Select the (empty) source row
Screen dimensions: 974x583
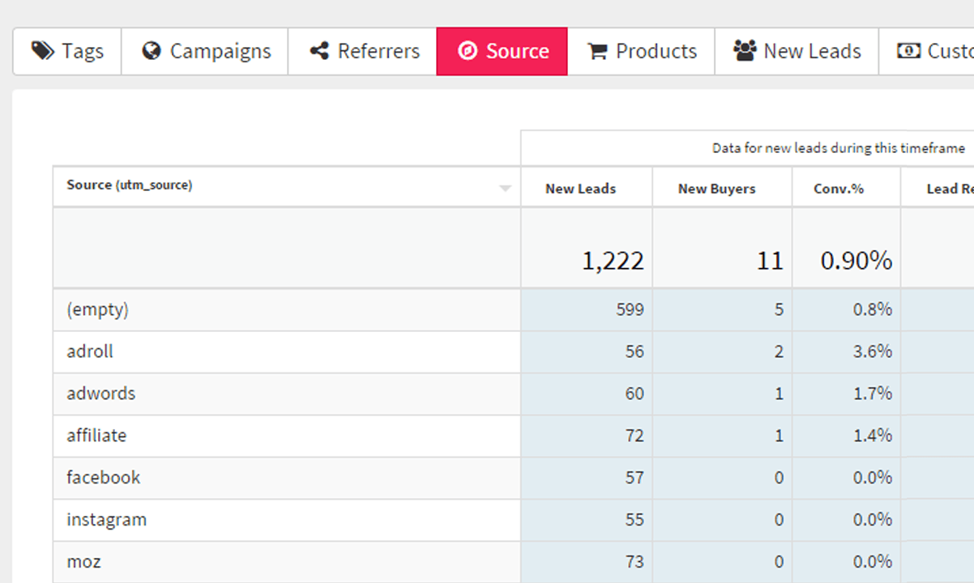(514, 309)
